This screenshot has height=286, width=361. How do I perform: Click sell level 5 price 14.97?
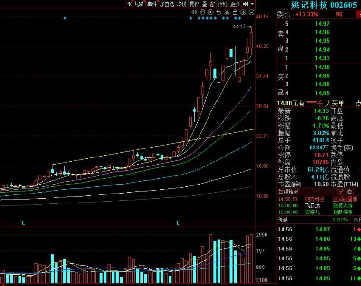click(323, 23)
